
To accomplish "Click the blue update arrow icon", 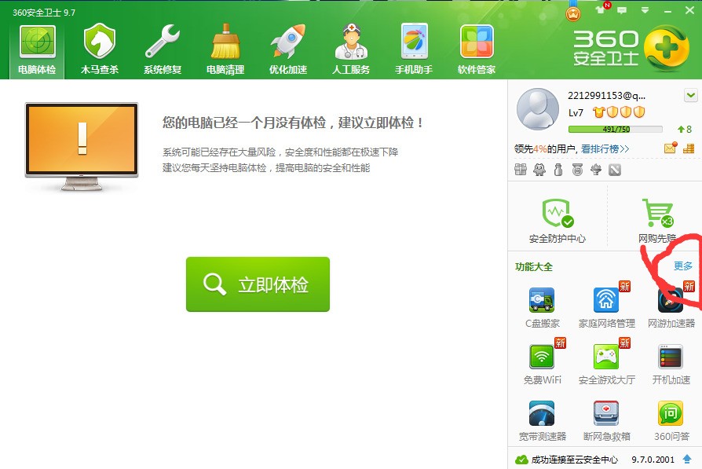I will point(687,459).
